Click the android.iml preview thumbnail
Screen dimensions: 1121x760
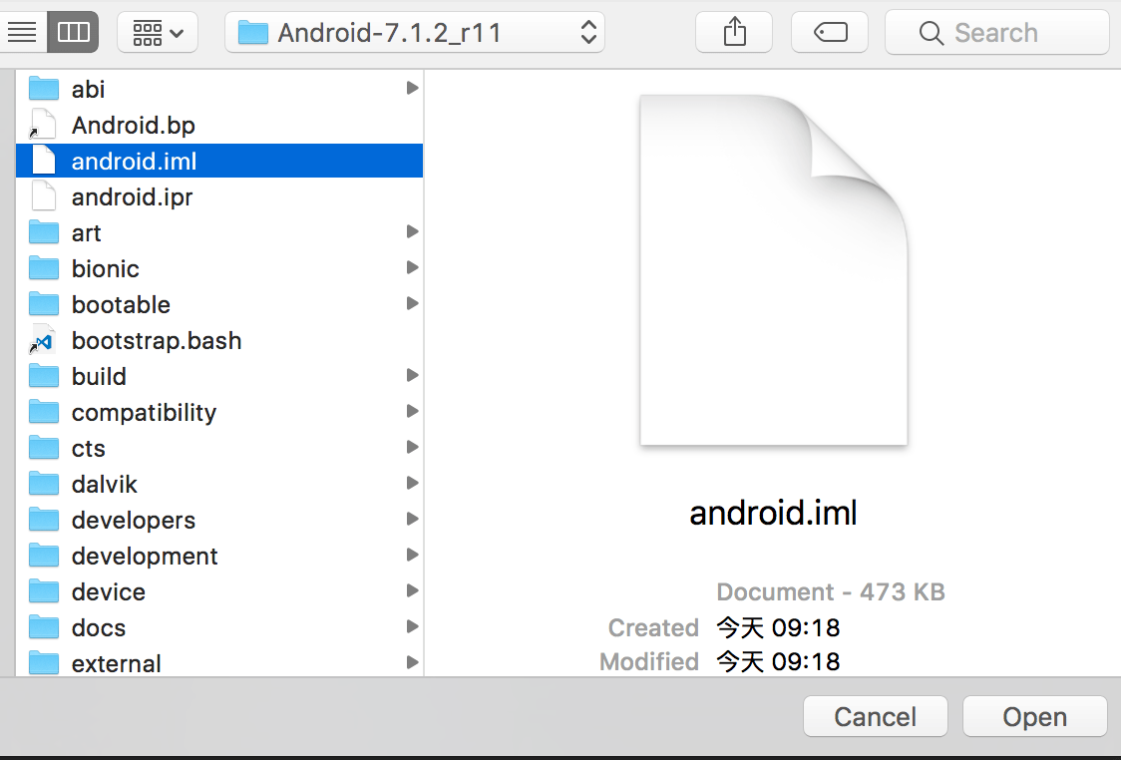pos(773,269)
